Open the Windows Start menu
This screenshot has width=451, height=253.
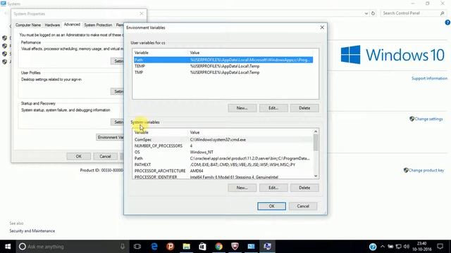click(x=8, y=247)
